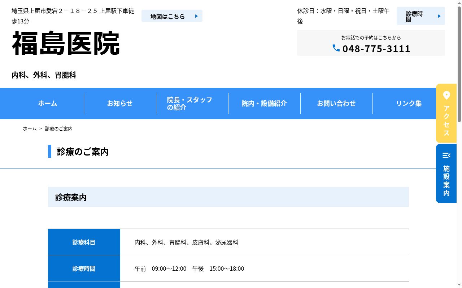Click the arrow on 診療時間 button
462x288 pixels.
439,16
